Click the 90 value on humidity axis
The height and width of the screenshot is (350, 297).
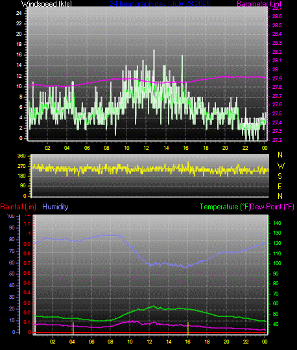[x=12, y=227]
